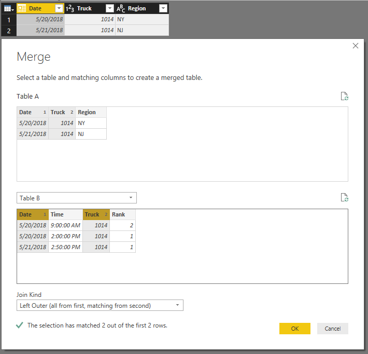Select the Time column header in Table B
The height and width of the screenshot is (354, 368).
pyautogui.click(x=65, y=214)
